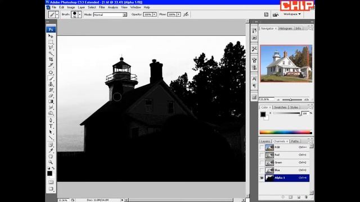The image size is (360, 202).
Task: Open the Image menu
Action: [x=71, y=7]
